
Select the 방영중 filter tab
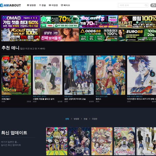click(76, 119)
